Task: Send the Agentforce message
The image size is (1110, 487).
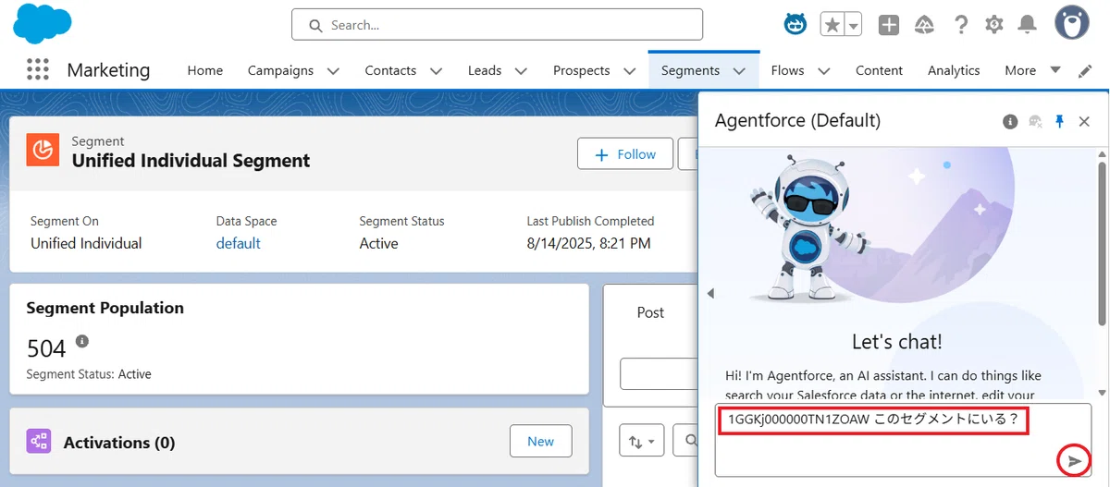Action: point(1074,460)
